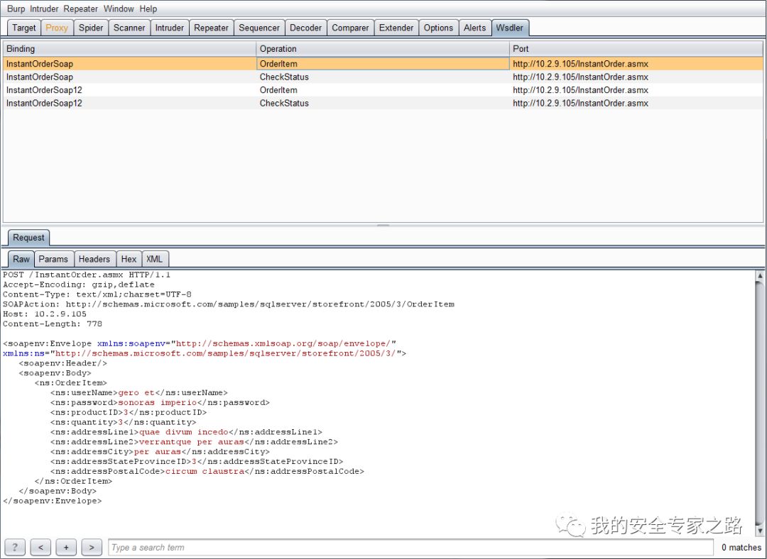Click the SOAPAction header line
The width and height of the screenshot is (767, 559).
(x=229, y=304)
